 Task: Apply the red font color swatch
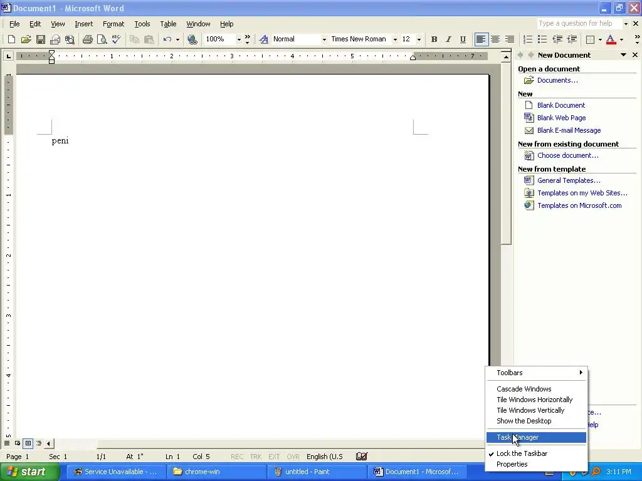click(x=611, y=39)
